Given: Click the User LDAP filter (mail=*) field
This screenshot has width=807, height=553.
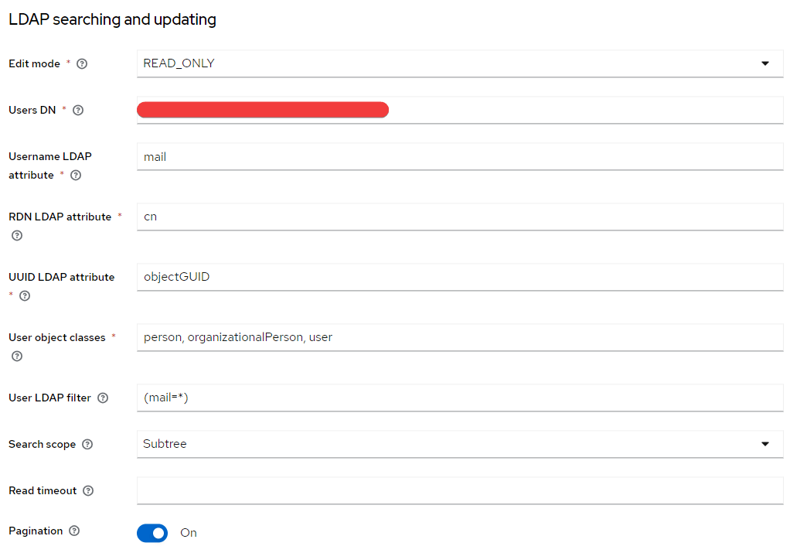Looking at the screenshot, I should point(460,398).
